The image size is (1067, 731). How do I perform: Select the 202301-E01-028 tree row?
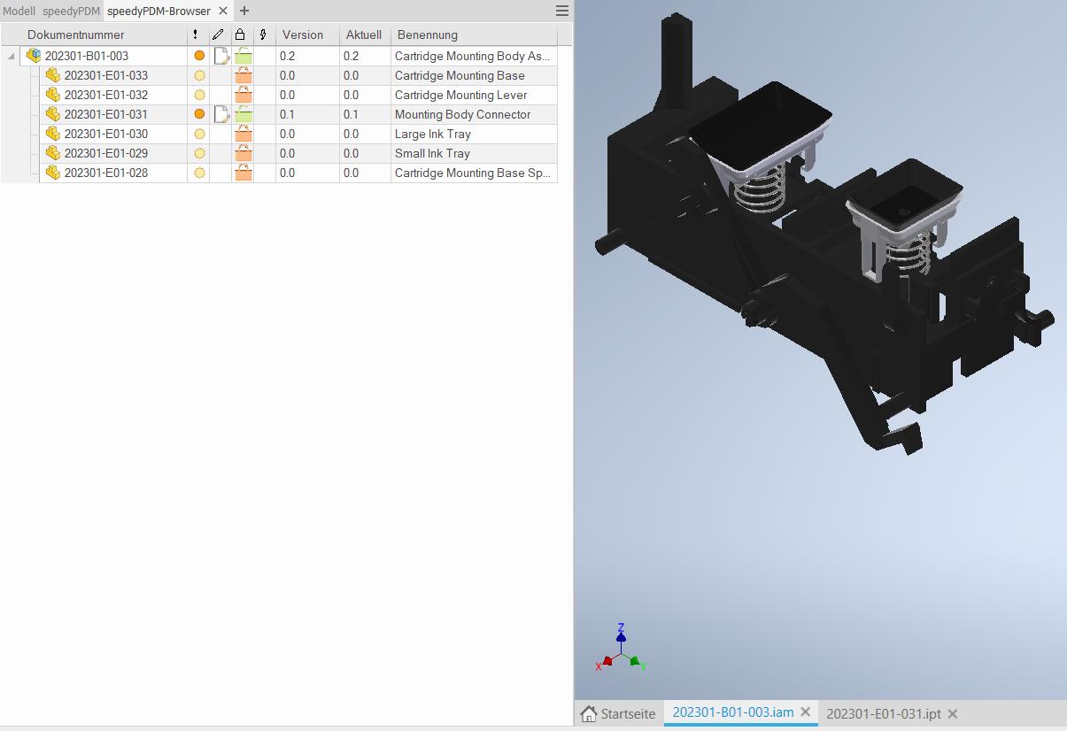tap(106, 173)
